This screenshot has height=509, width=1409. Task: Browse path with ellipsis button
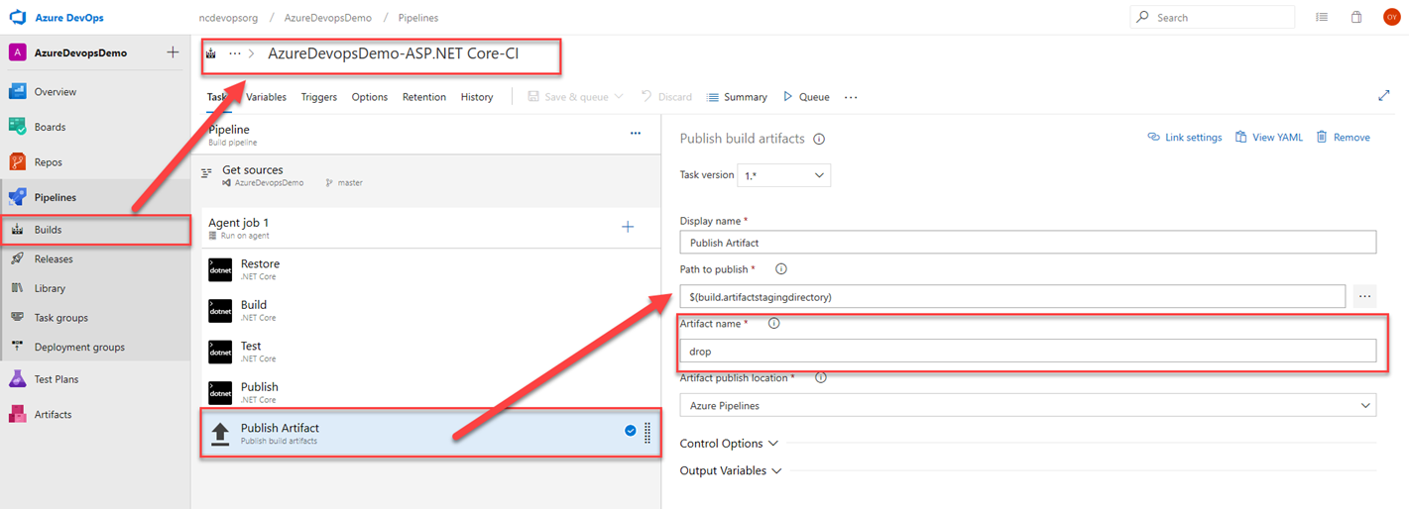point(1364,296)
